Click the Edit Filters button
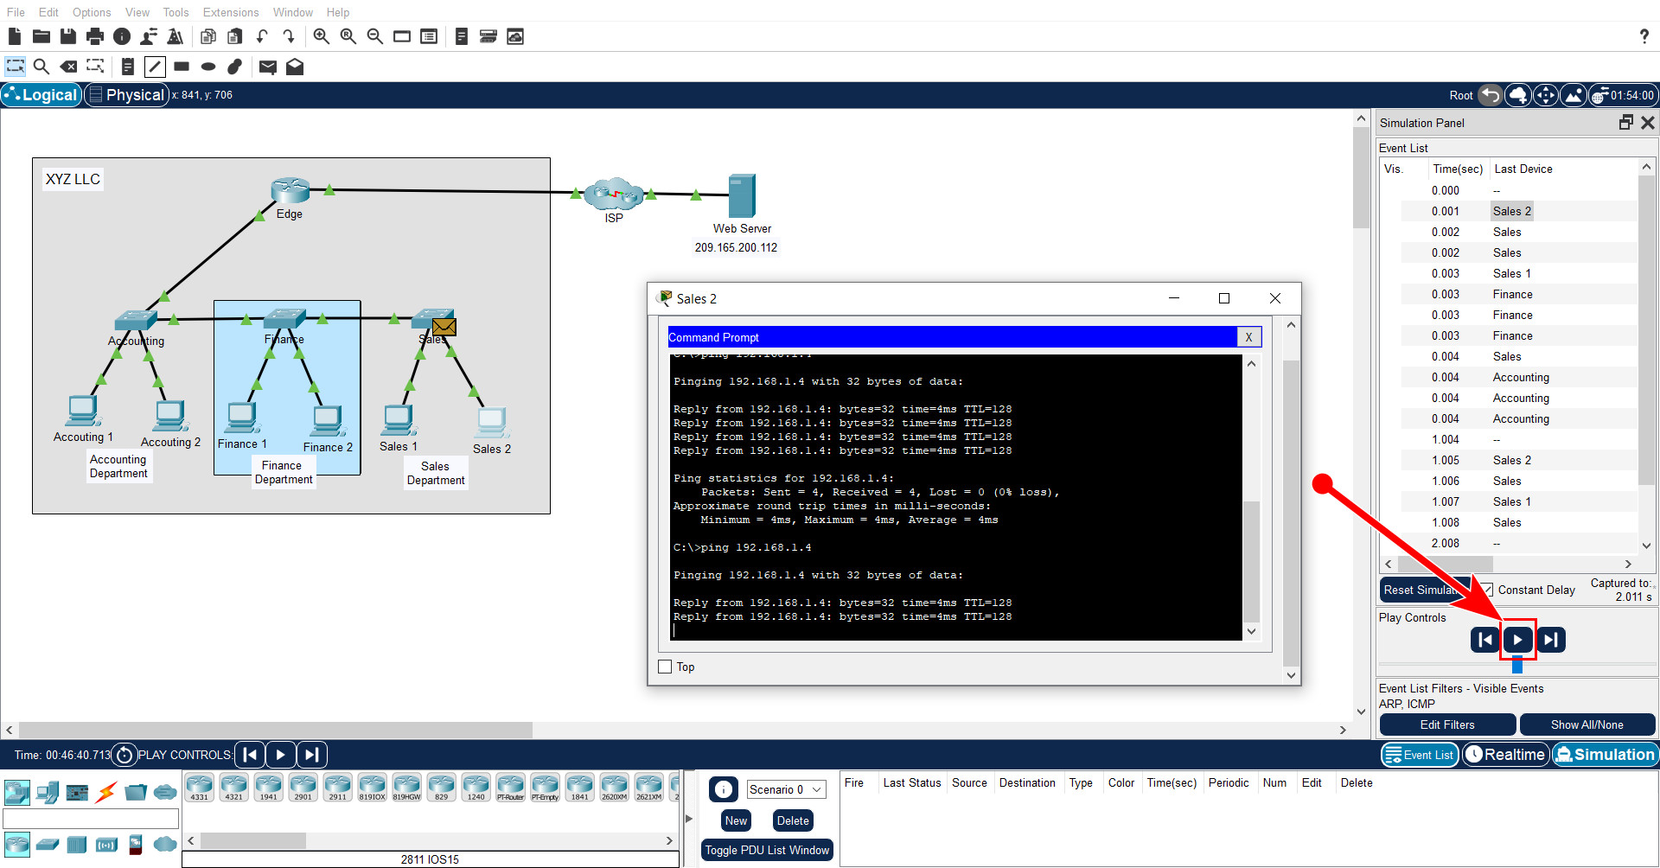The image size is (1660, 868). (1447, 724)
